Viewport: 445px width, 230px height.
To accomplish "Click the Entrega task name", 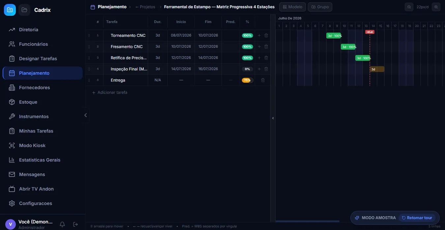I will [x=118, y=80].
